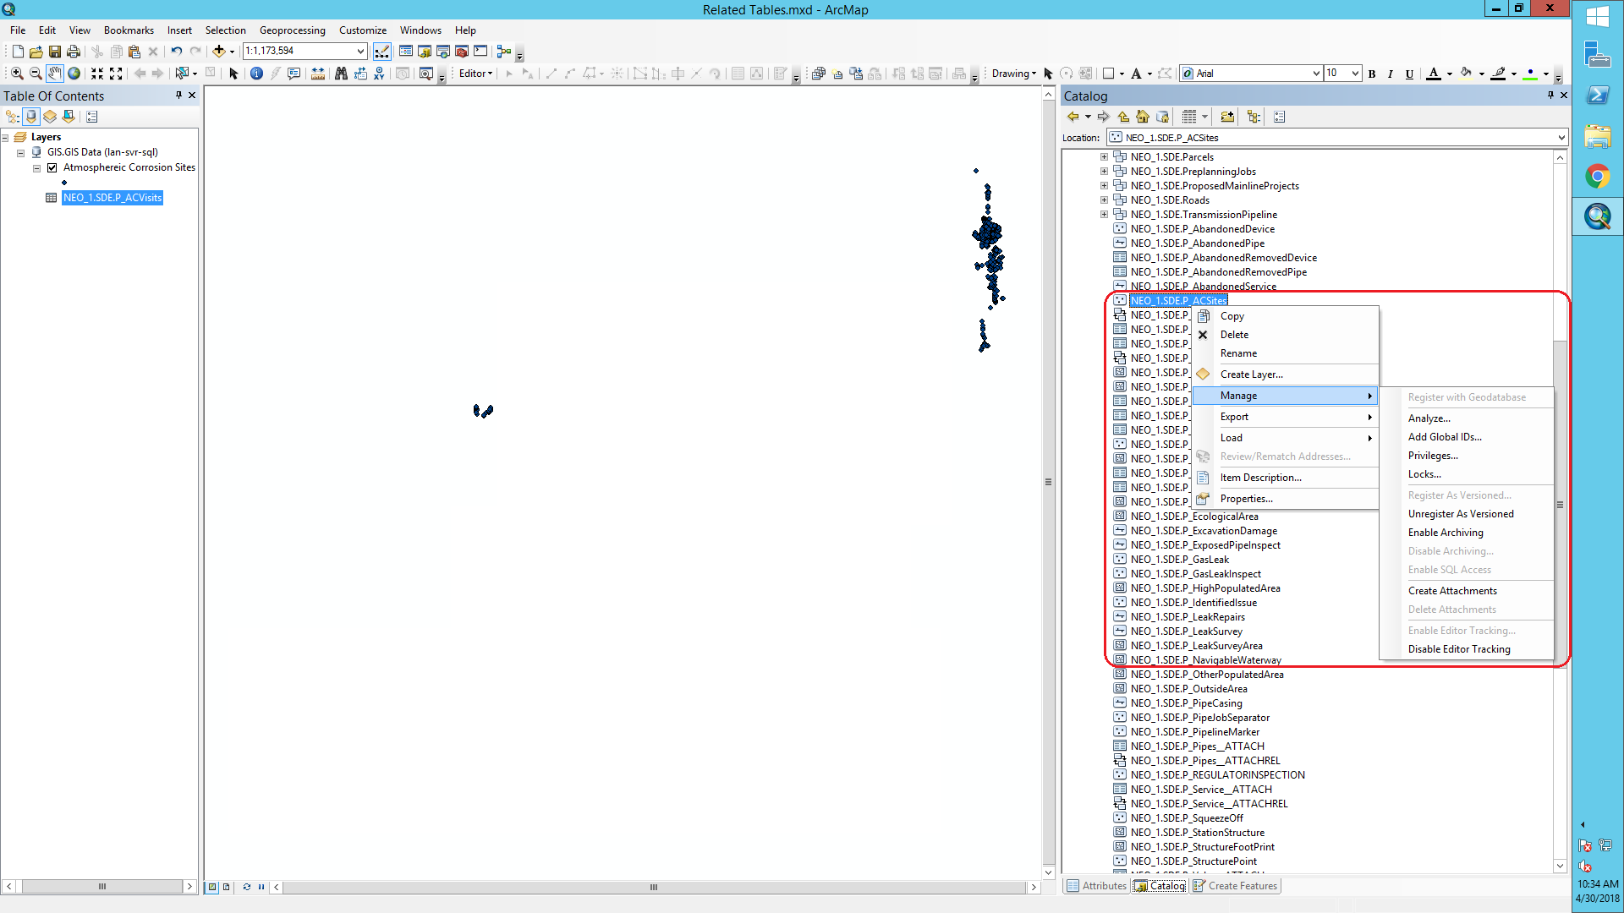The width and height of the screenshot is (1624, 913).
Task: Open the font name dropdown
Action: pos(1316,74)
